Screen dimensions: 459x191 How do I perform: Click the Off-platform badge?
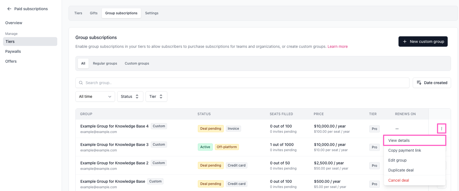pos(227,147)
